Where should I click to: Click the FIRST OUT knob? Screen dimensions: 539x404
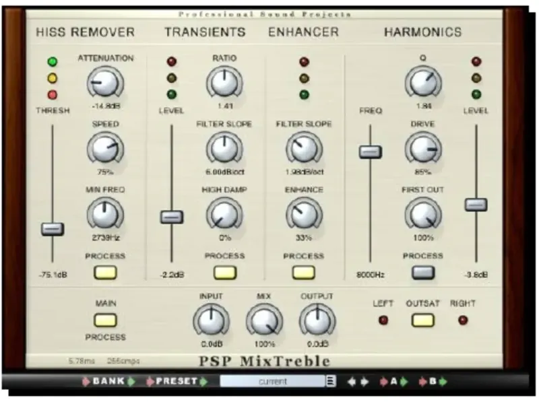423,215
